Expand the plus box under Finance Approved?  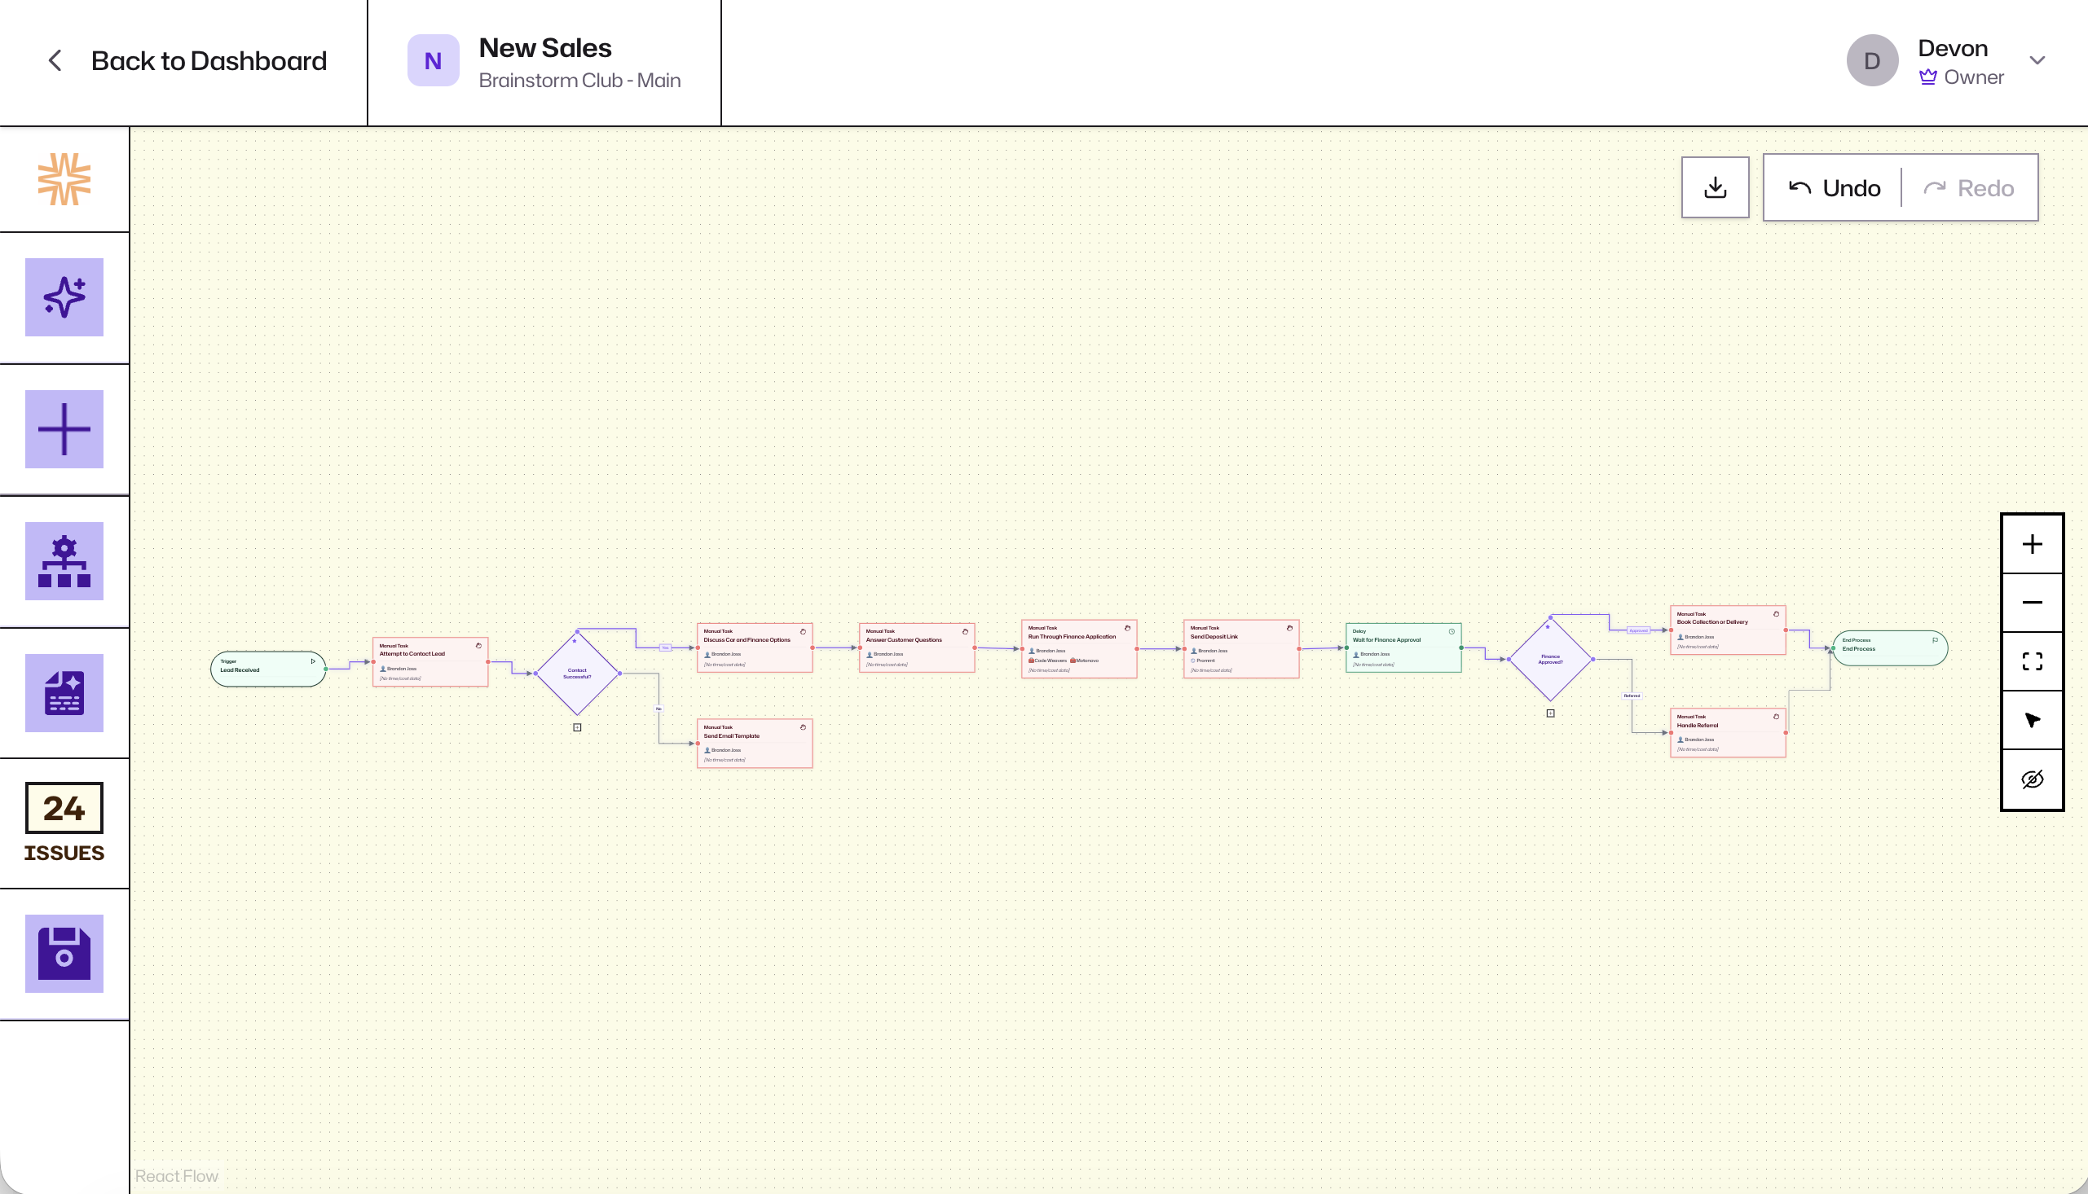pyautogui.click(x=1551, y=713)
